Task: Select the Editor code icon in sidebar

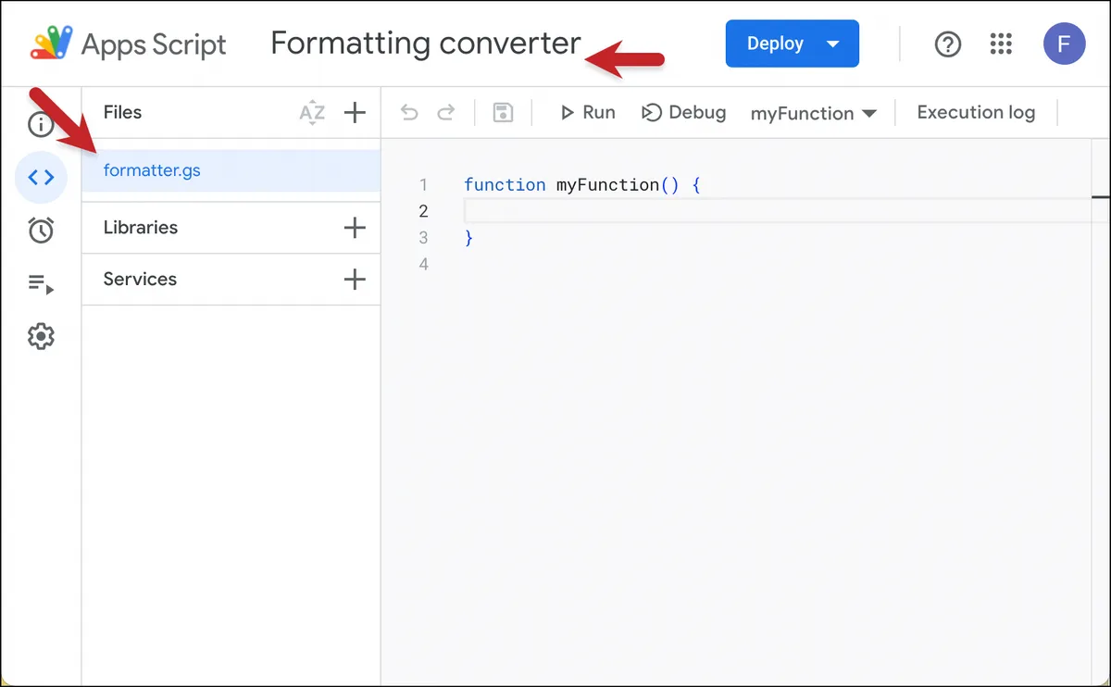Action: coord(41,177)
